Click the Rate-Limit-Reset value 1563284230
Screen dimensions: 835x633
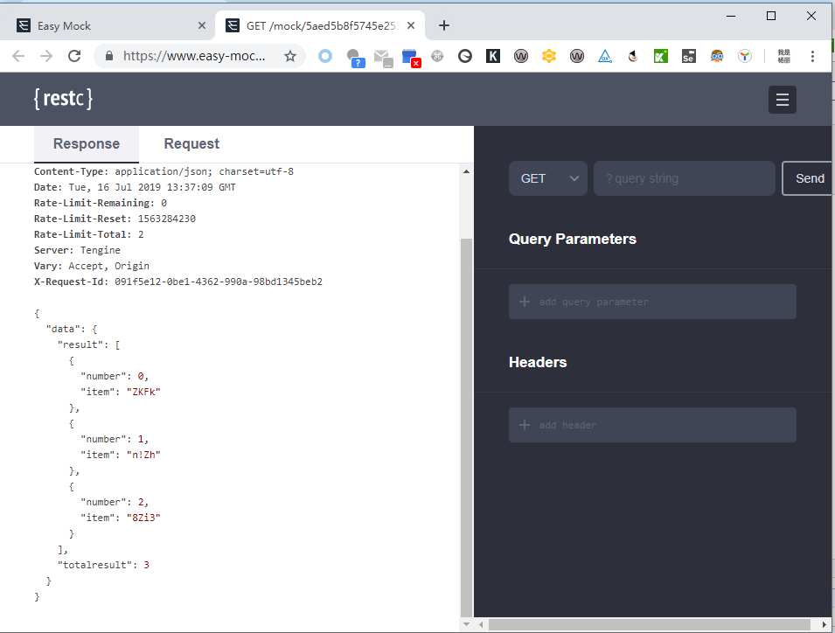tap(167, 219)
